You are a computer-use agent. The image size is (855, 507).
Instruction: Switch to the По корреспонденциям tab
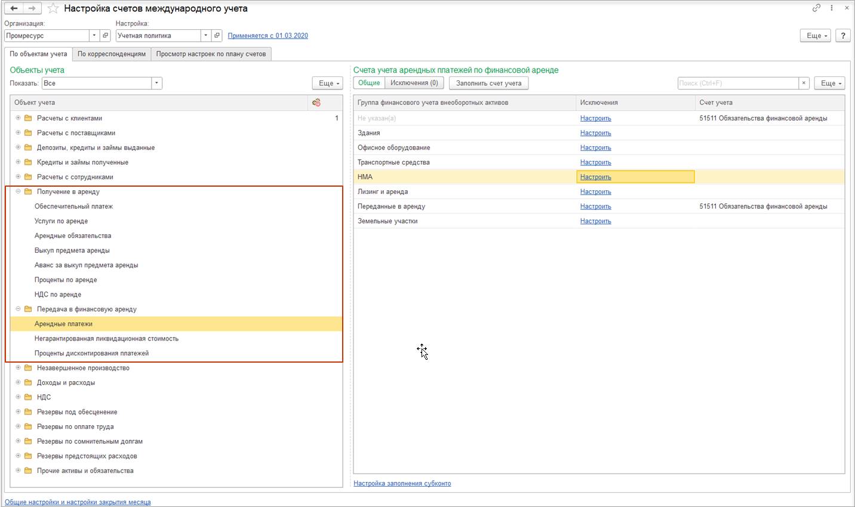112,54
